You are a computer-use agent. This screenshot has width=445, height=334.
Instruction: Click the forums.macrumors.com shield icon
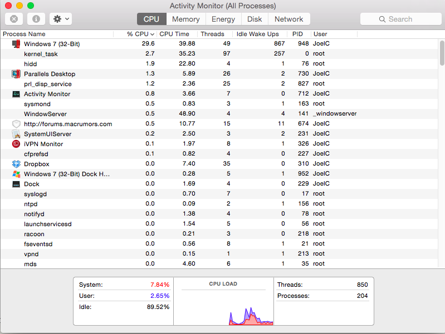(x=16, y=124)
